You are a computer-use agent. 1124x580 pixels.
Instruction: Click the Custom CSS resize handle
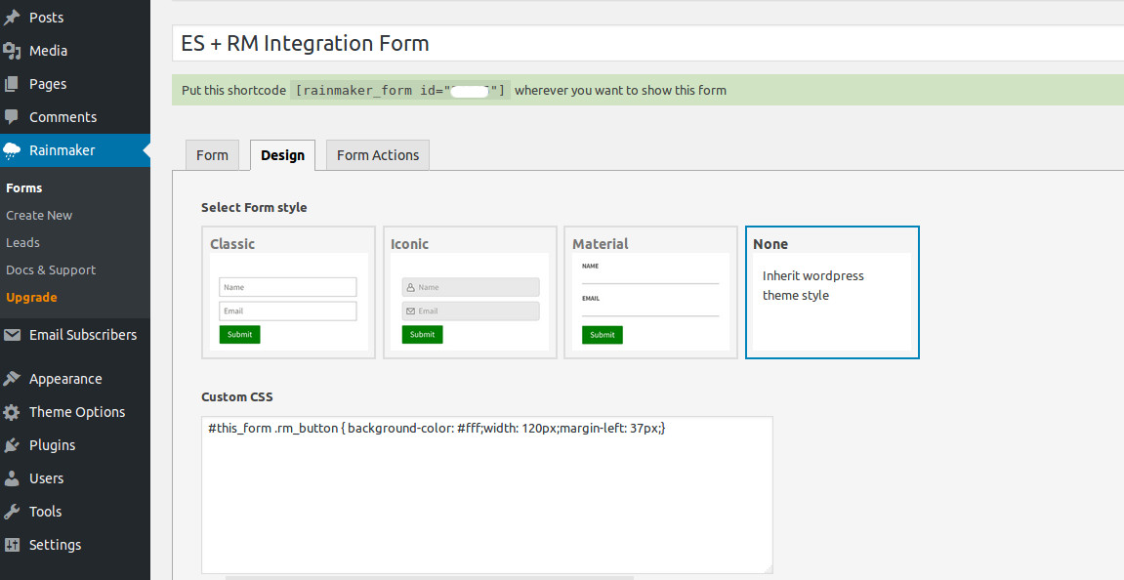pos(769,568)
